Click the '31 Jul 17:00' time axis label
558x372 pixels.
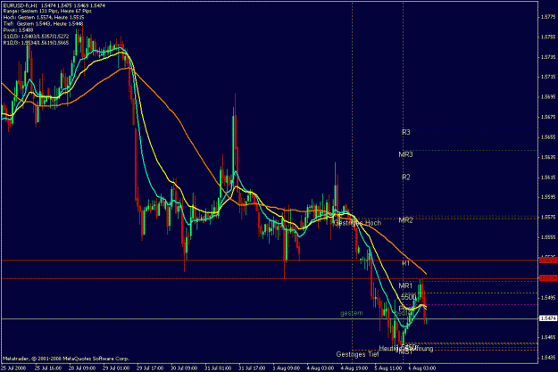click(253, 368)
